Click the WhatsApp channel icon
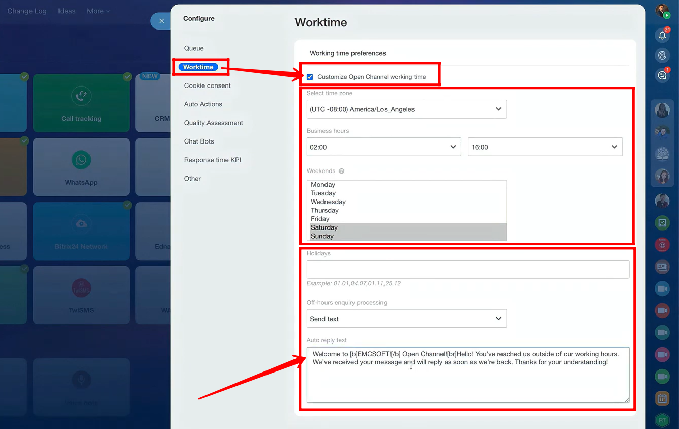 pyautogui.click(x=81, y=160)
